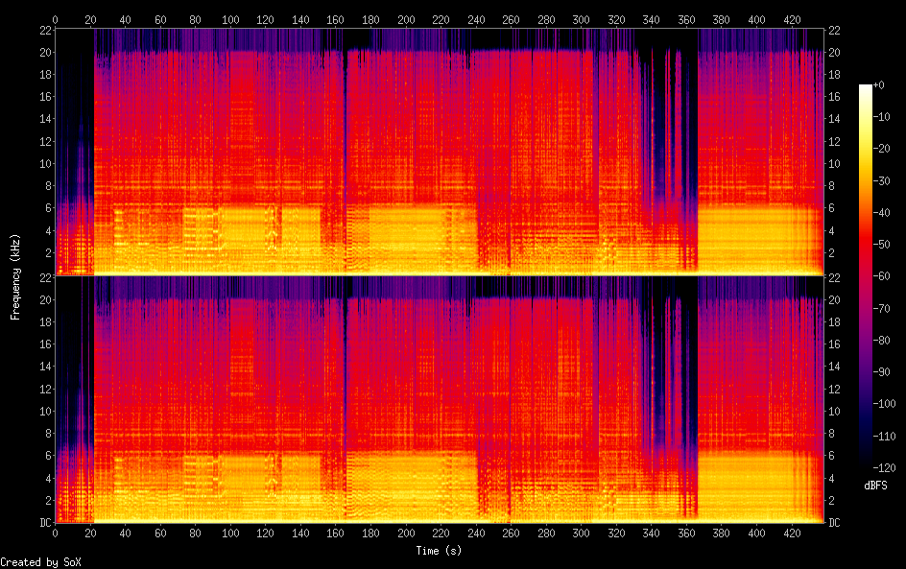The height and width of the screenshot is (569, 906).
Task: Click the '200' tick on the bottom time axis
Action: (406, 533)
